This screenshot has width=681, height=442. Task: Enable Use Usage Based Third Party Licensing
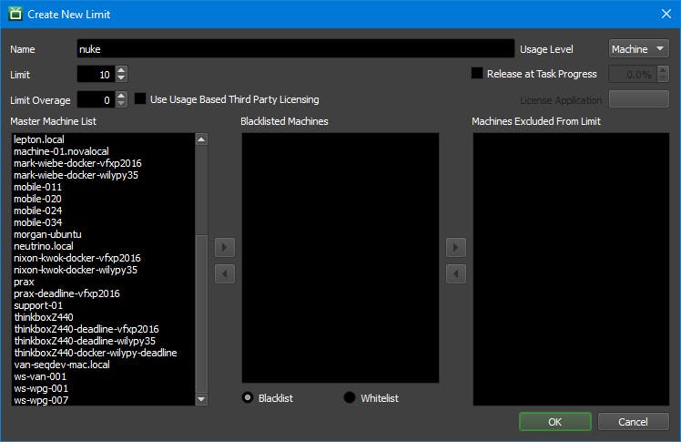[x=140, y=98]
